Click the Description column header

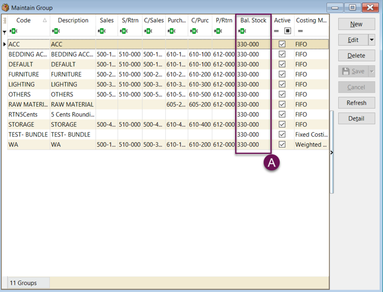point(73,20)
